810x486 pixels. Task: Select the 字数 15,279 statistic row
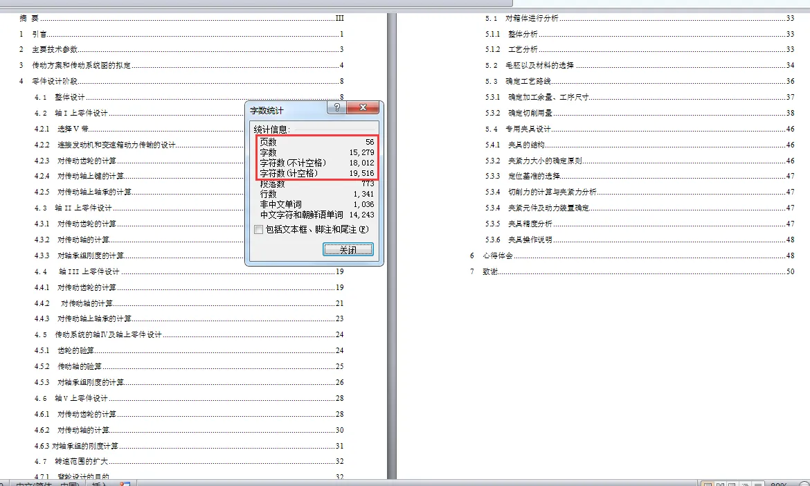[316, 152]
